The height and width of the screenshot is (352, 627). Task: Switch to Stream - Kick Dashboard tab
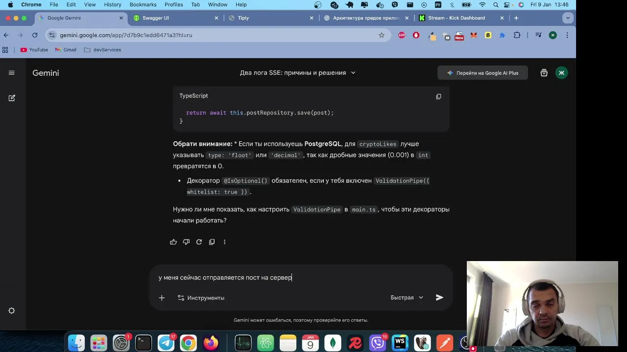pyautogui.click(x=461, y=18)
